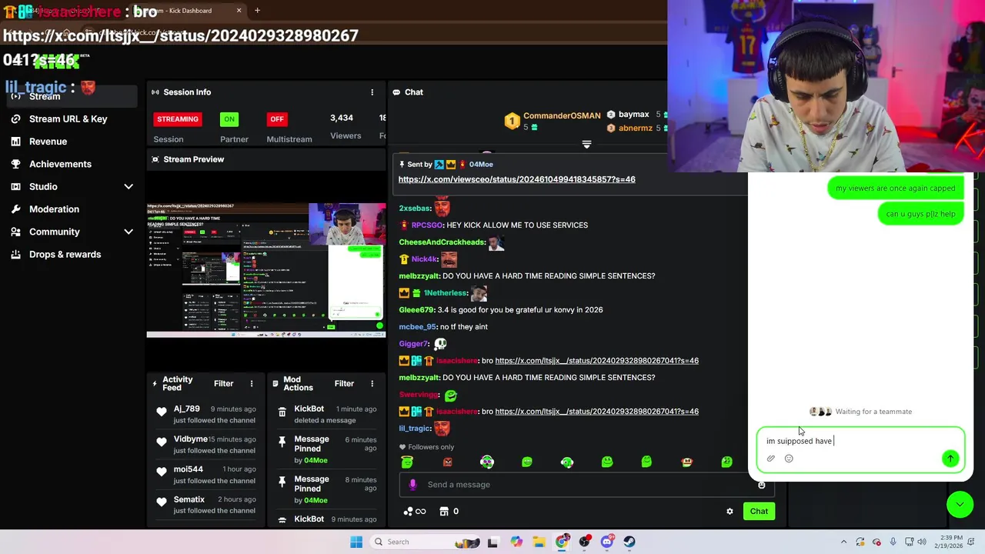
Task: Open pinned x.com viewsceo status link
Action: (x=516, y=179)
